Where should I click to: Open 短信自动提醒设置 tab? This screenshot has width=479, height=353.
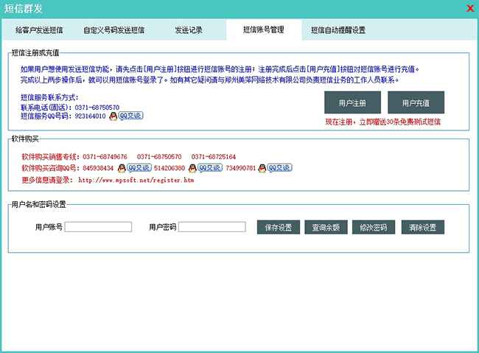(338, 31)
